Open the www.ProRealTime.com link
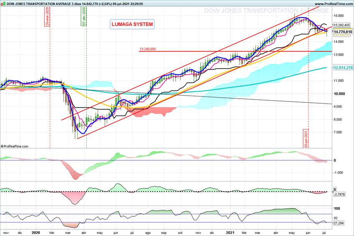Viewport: 354px width, 236px height. pos(334,4)
